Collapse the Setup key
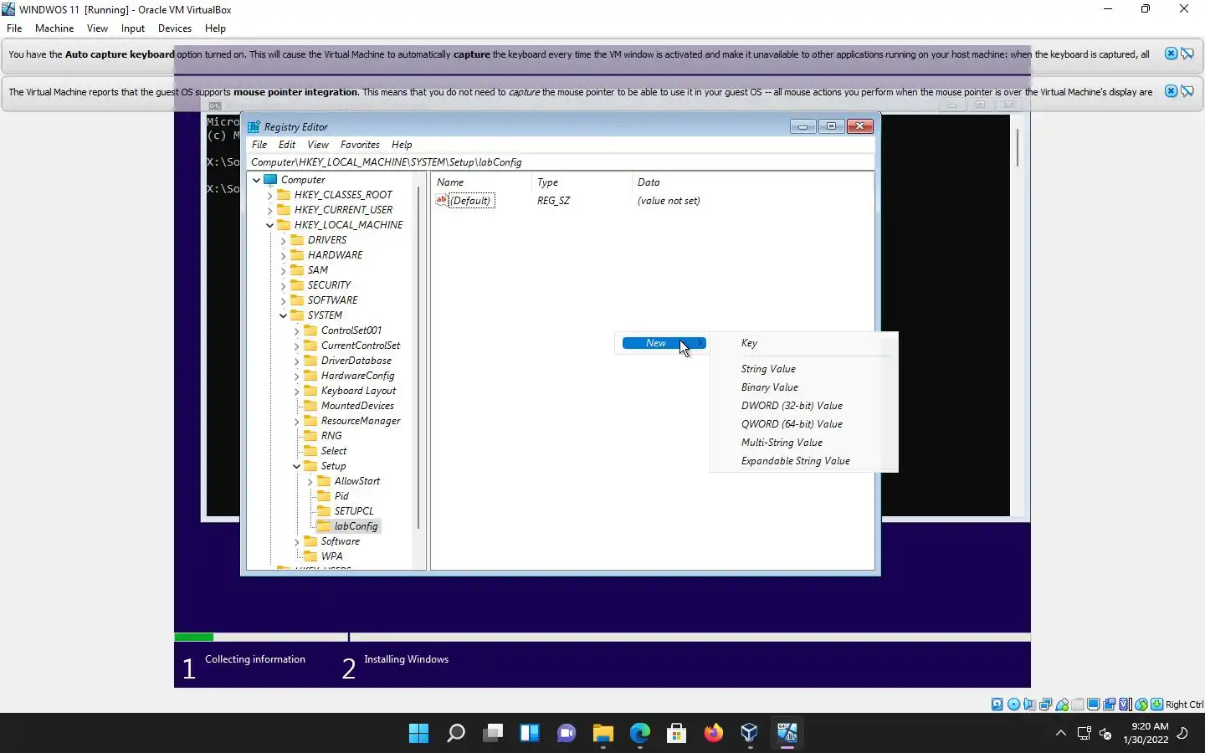Image resolution: width=1205 pixels, height=753 pixels. (x=296, y=466)
